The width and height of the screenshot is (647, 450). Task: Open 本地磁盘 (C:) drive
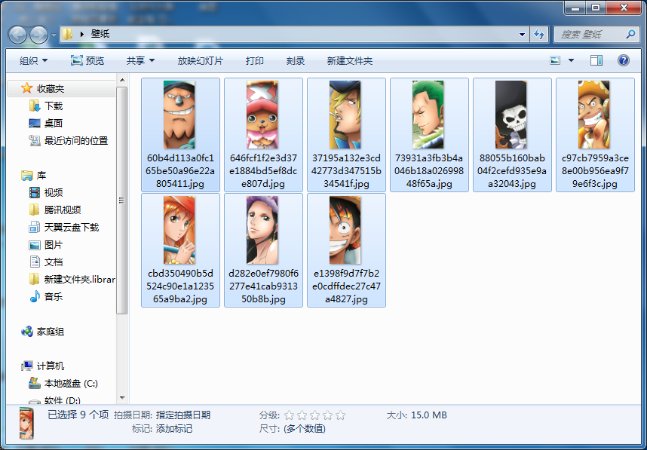(x=71, y=383)
